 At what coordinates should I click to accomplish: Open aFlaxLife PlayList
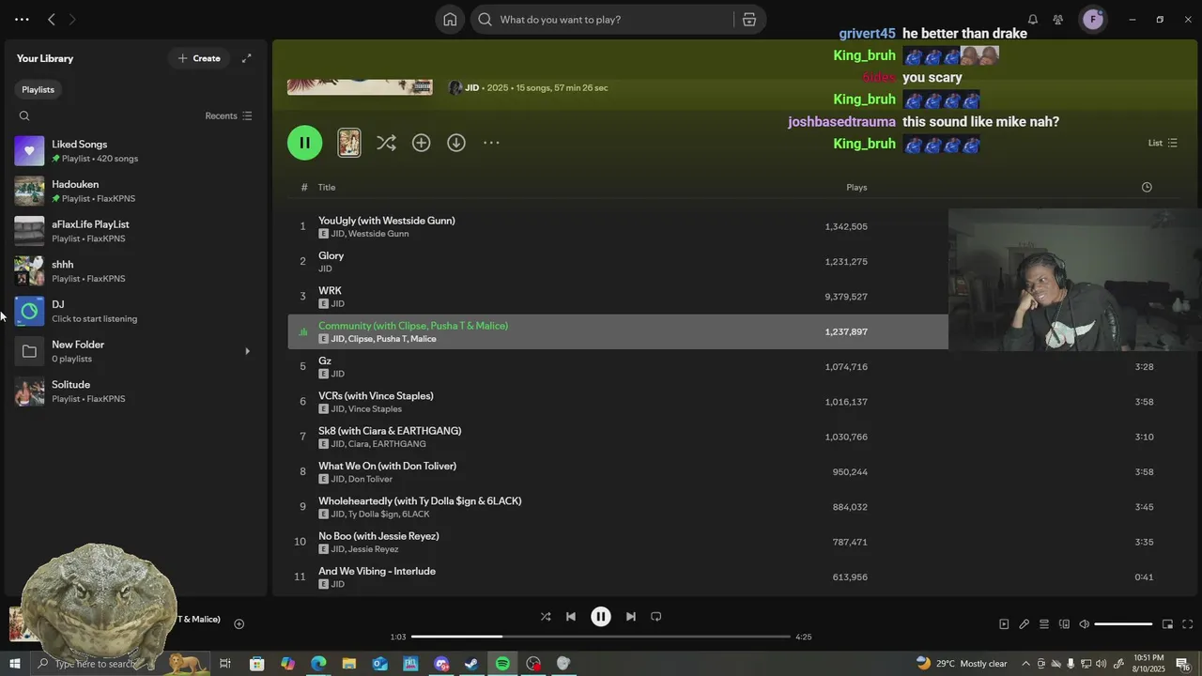tap(134, 231)
